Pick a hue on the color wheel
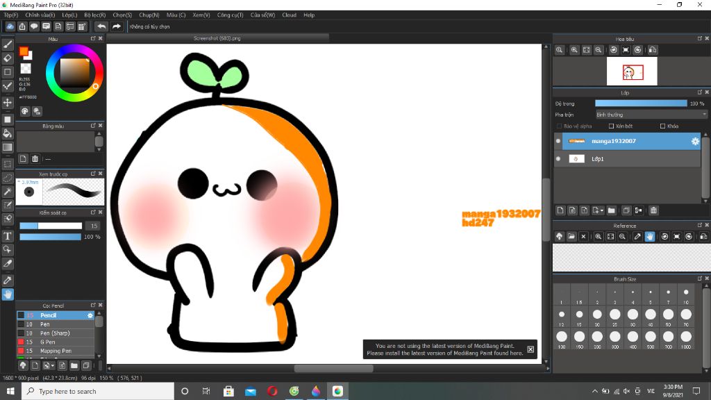The height and width of the screenshot is (400, 711). (x=74, y=73)
